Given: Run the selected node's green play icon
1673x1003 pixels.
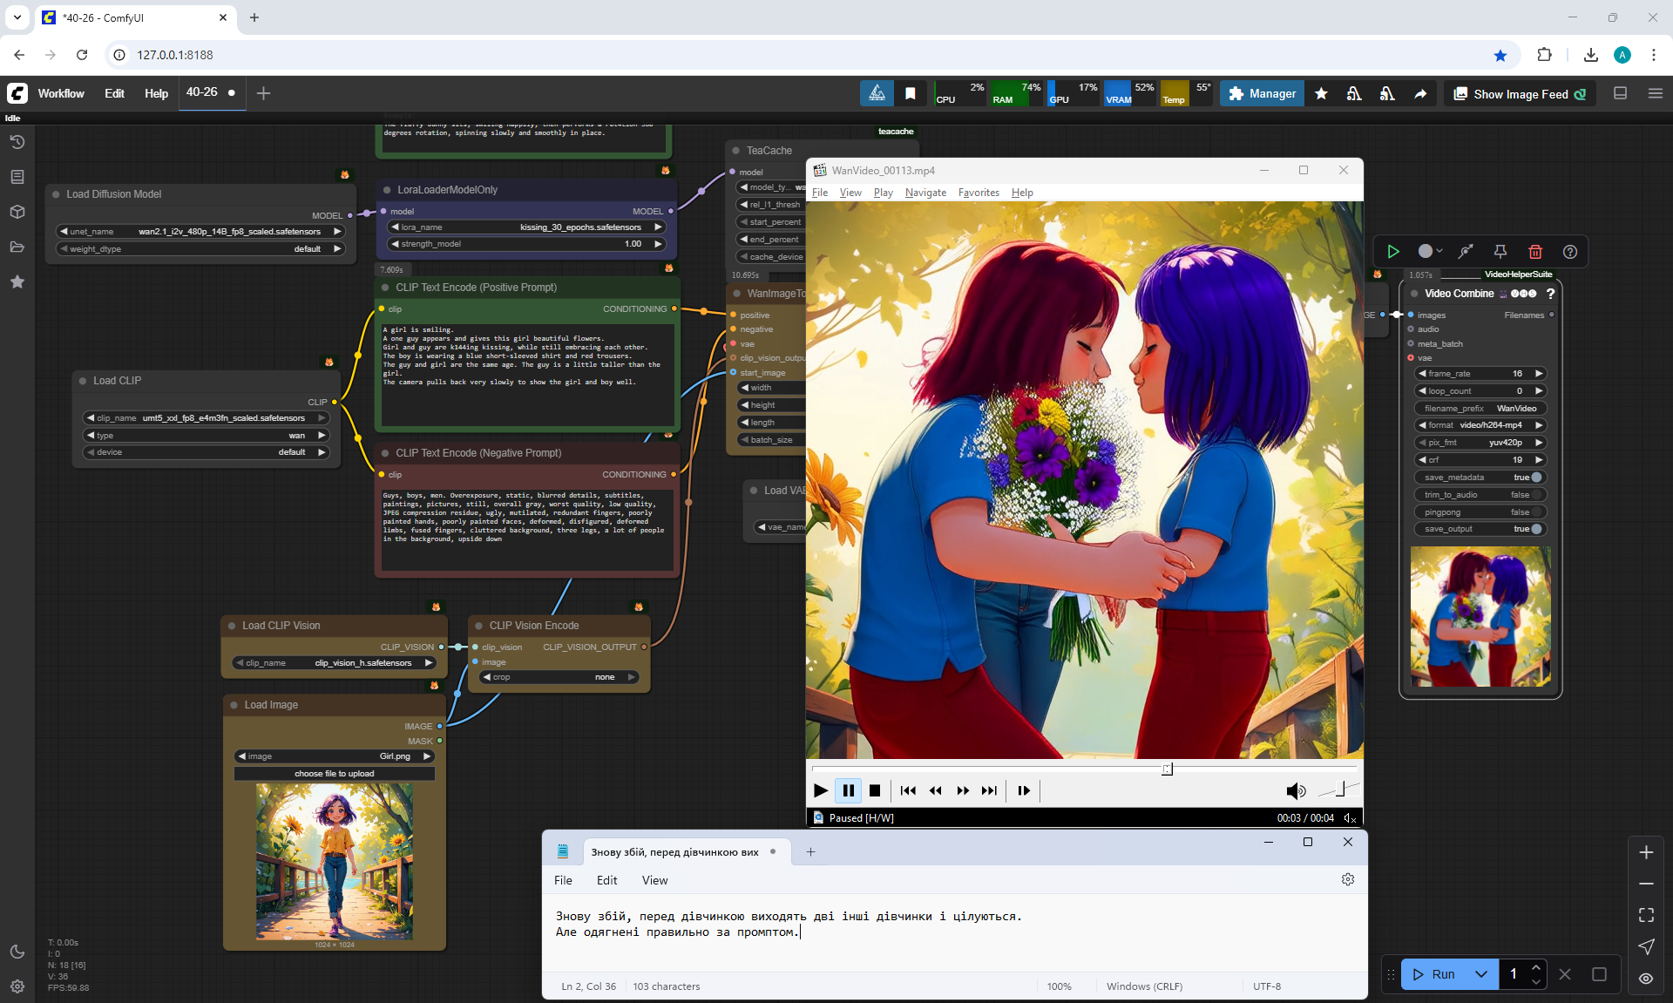Looking at the screenshot, I should pyautogui.click(x=1393, y=252).
